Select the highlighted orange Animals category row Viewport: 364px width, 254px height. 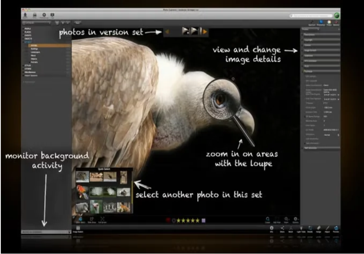50,46
